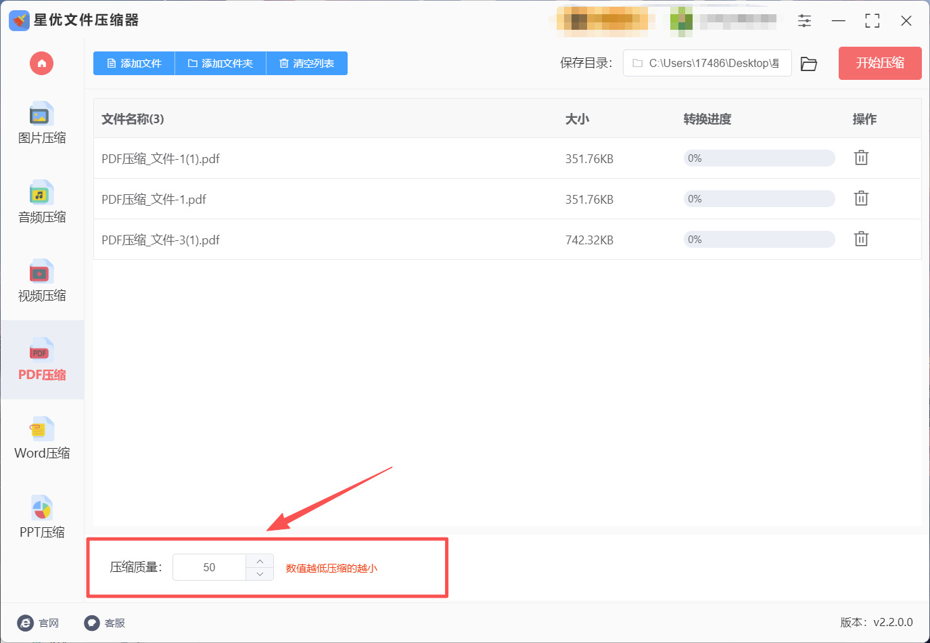Open the 视频压缩 video compression section
Screen dimensions: 930x643
(42, 282)
